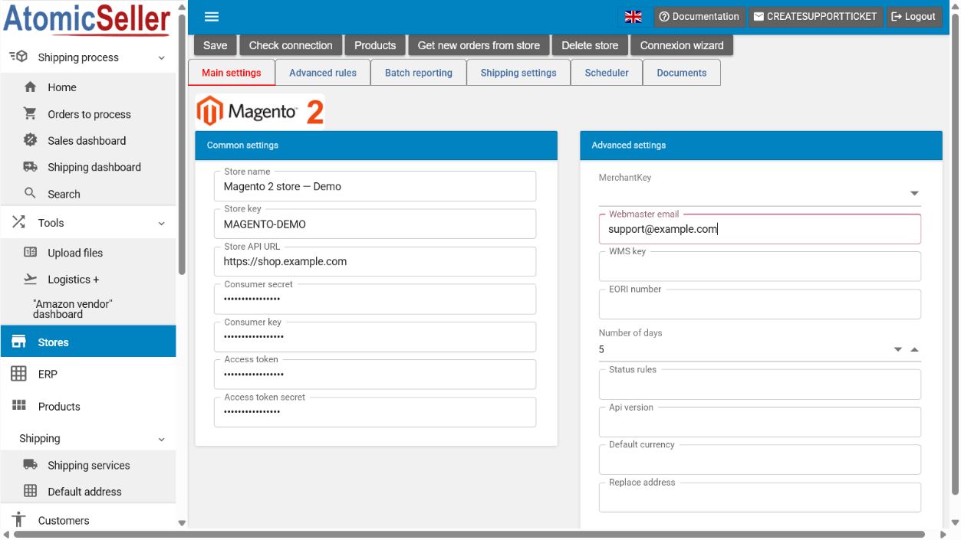The width and height of the screenshot is (961, 540).
Task: Focus the Consumer key field
Action: click(375, 337)
